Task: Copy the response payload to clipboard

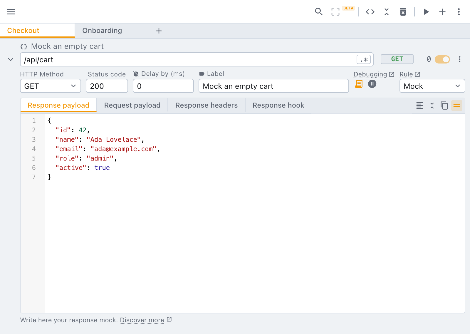Action: (444, 106)
